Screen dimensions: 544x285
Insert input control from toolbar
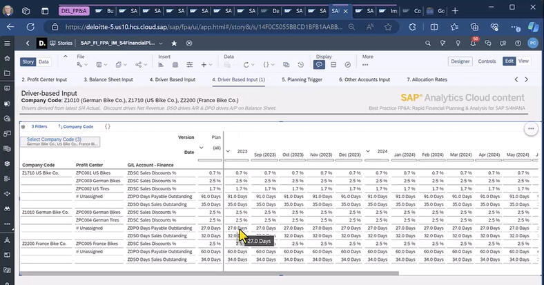[189, 65]
